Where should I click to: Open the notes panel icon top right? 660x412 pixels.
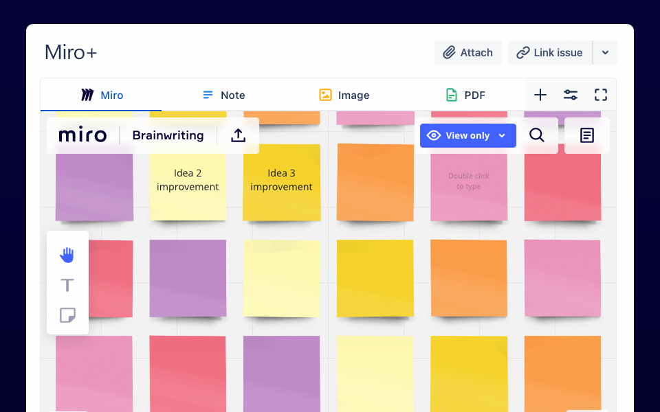click(586, 135)
